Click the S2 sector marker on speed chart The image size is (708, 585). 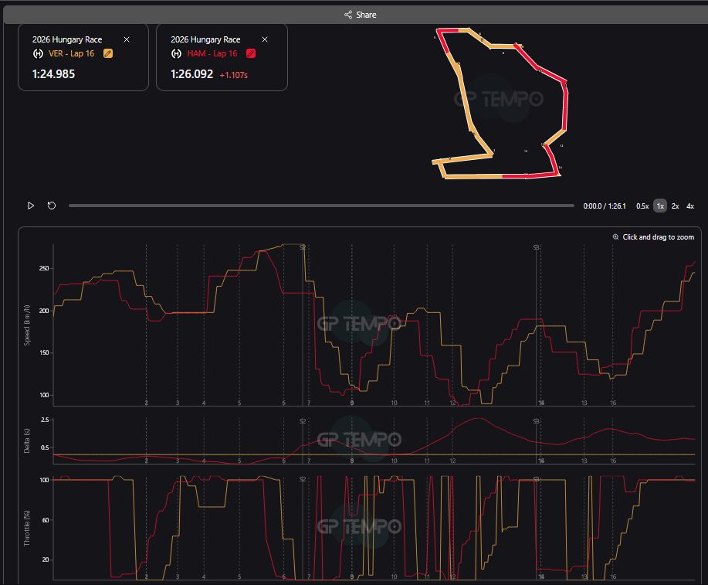pyautogui.click(x=303, y=247)
